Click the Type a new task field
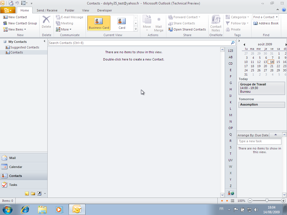 [x=259, y=141]
